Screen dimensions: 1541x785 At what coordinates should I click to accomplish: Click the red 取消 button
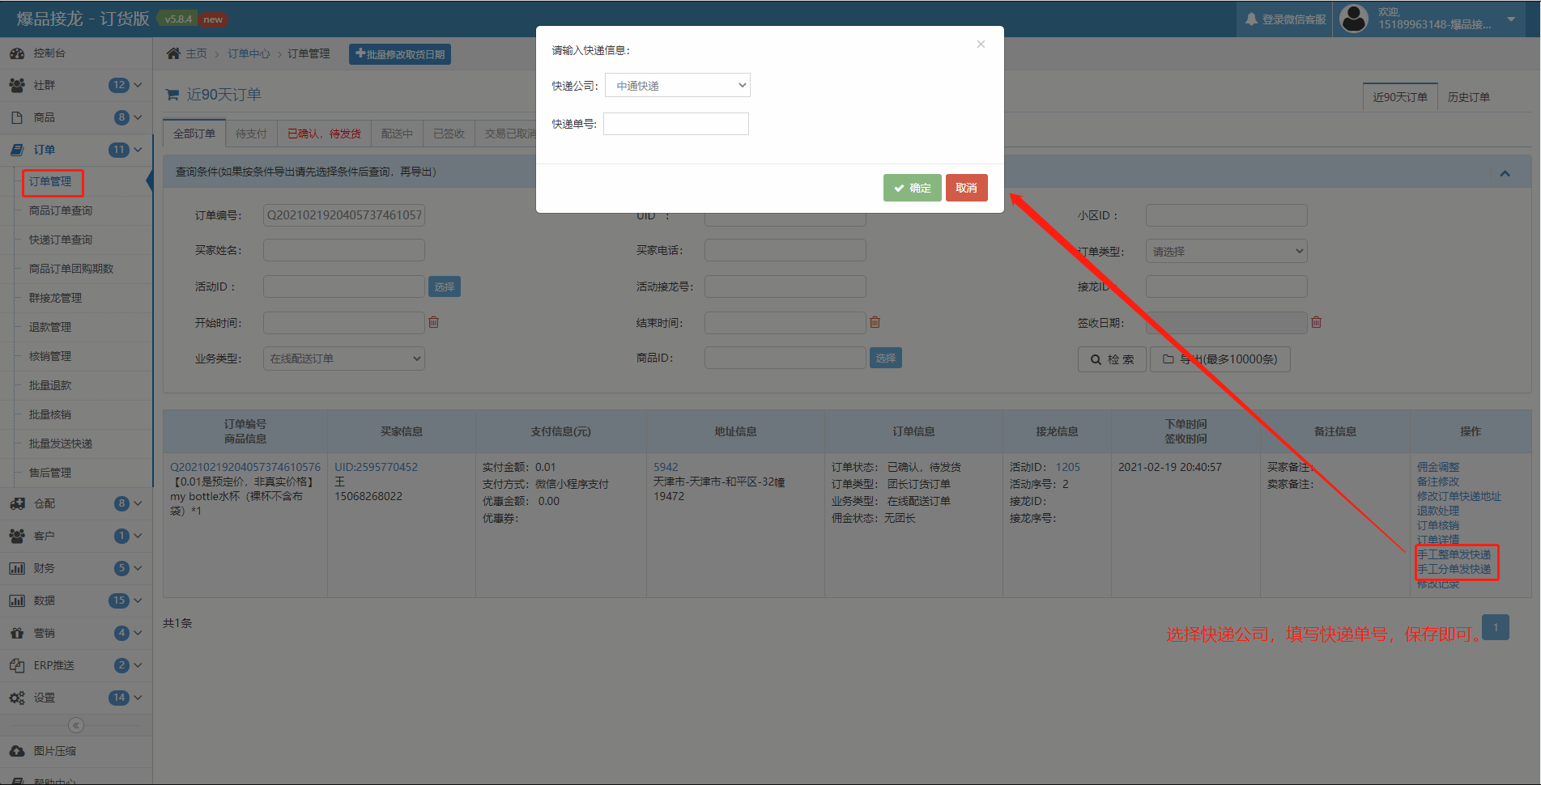[966, 188]
